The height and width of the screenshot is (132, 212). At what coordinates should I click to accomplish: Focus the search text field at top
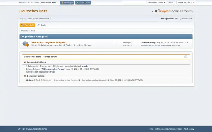point(134,2)
